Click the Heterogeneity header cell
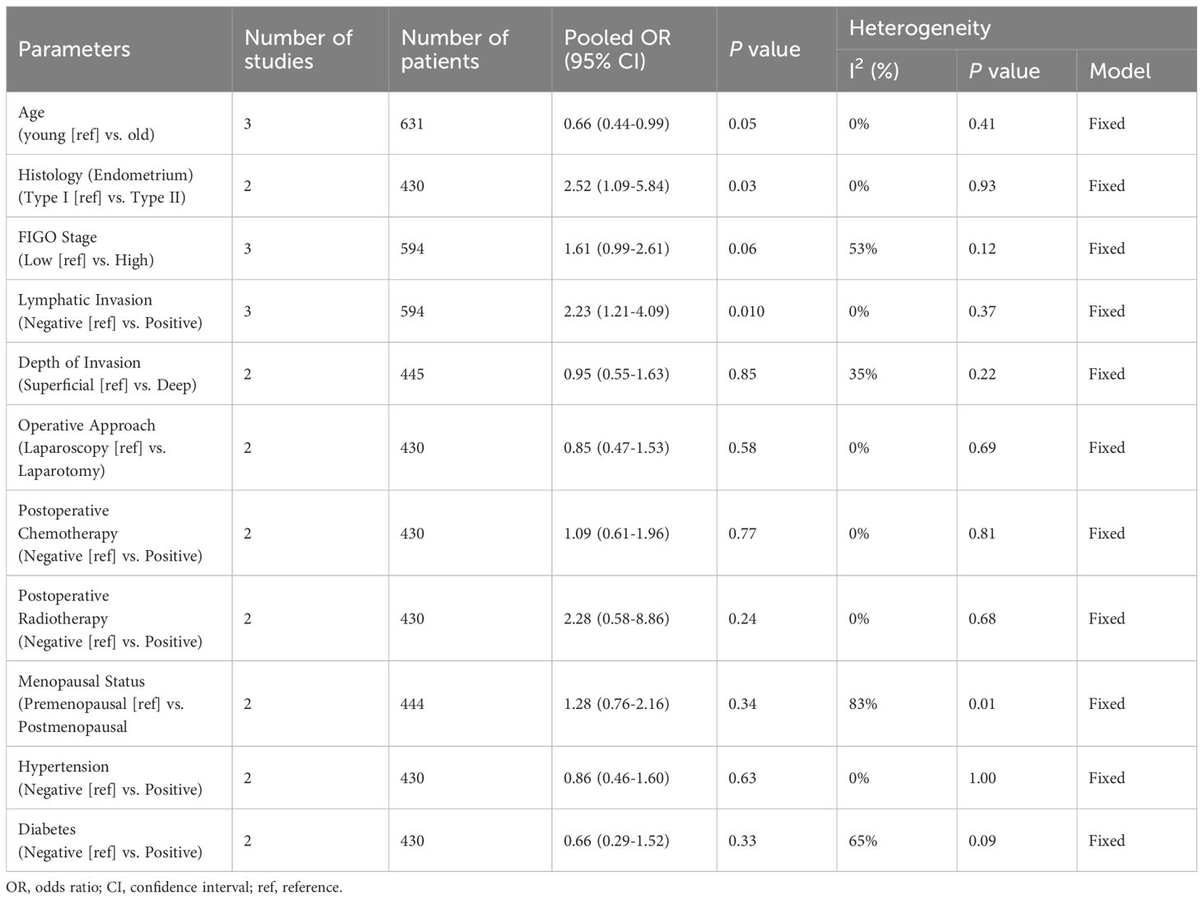 tap(920, 28)
